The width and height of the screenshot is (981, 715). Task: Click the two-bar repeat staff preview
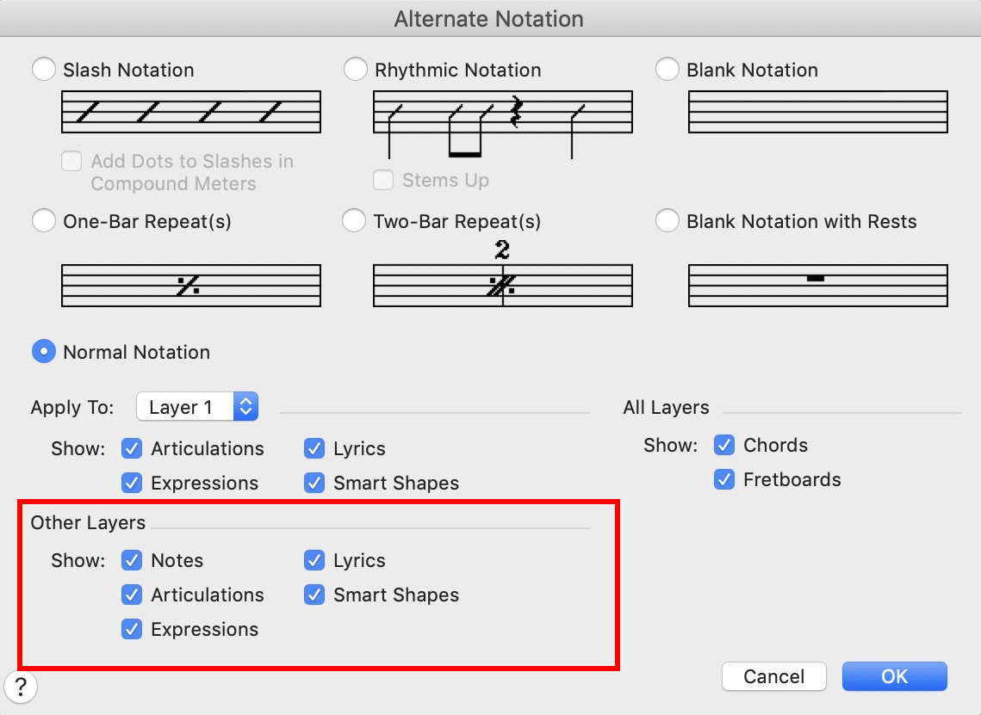tap(503, 284)
